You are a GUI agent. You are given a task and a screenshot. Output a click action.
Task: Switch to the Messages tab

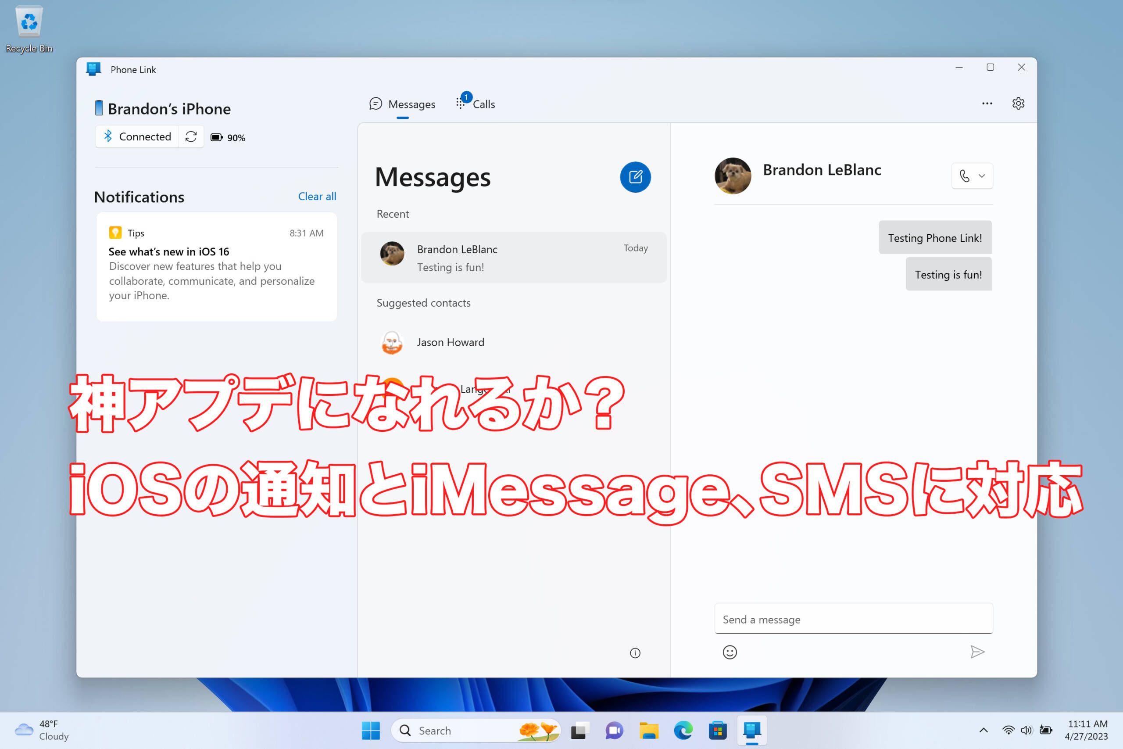(x=403, y=104)
